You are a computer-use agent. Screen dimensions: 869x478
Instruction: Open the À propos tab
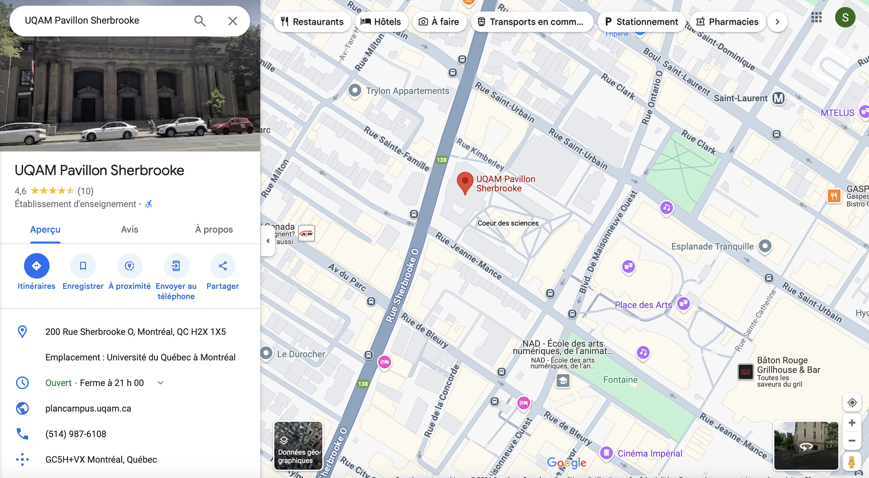point(214,229)
